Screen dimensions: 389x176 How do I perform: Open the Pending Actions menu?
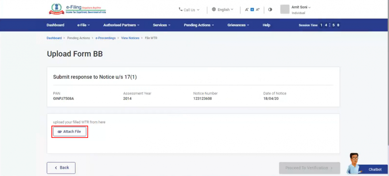point(198,25)
